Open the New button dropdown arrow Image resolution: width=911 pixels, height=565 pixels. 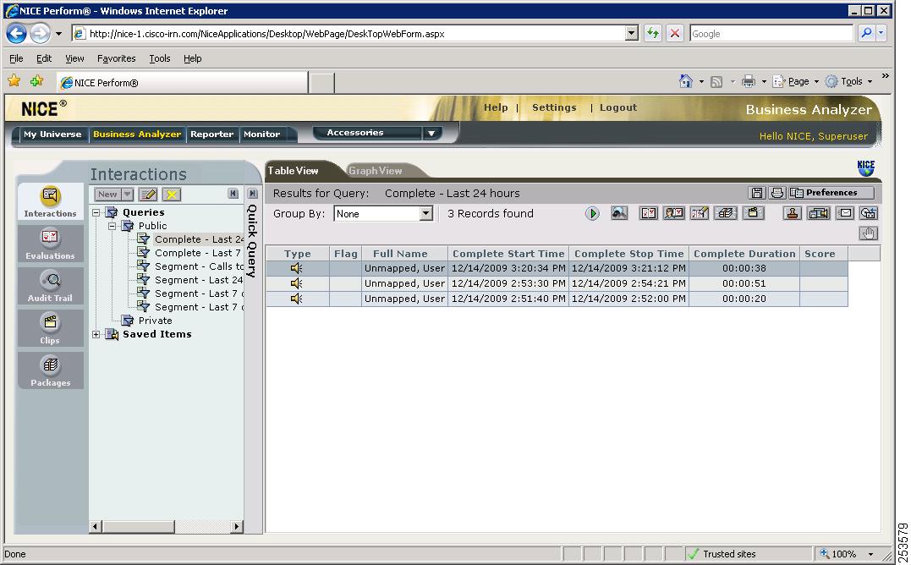(x=127, y=195)
